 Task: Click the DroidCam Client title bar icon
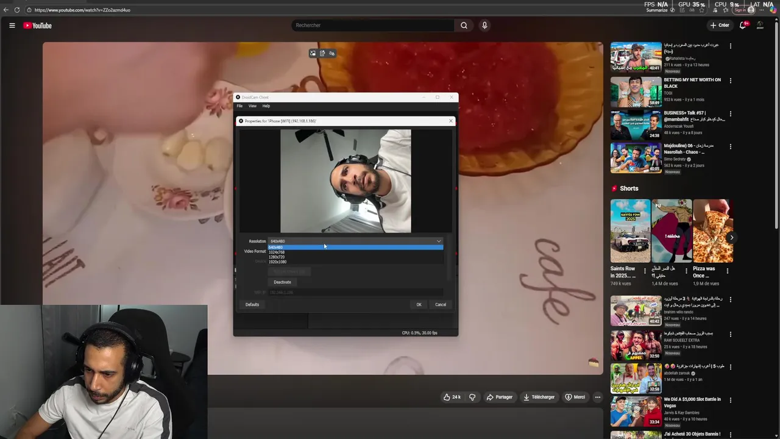[x=238, y=97]
